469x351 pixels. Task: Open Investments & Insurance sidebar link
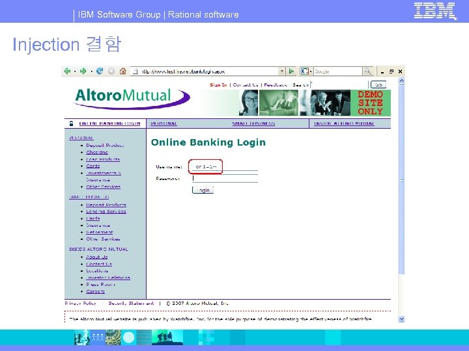104,176
